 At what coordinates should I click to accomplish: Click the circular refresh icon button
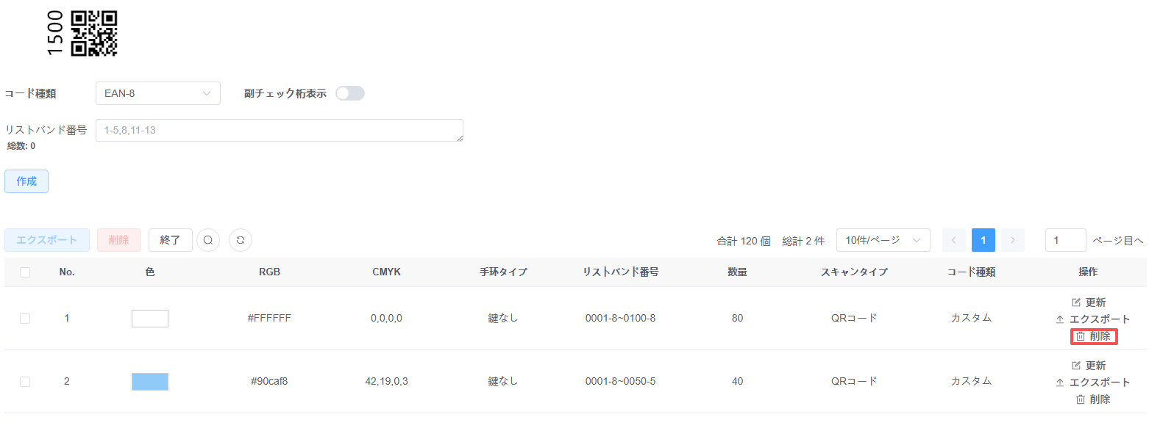241,240
